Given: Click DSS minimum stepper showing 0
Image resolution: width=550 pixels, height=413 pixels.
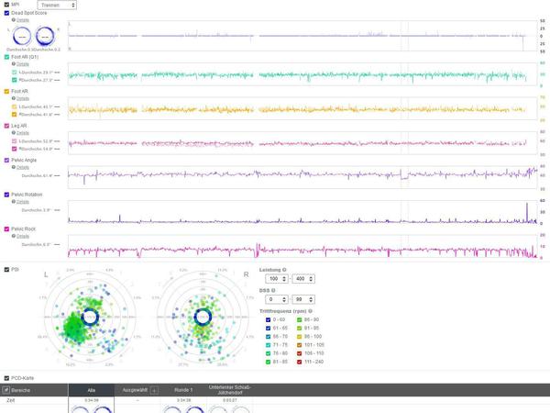Looking at the screenshot, I should pos(277,299).
